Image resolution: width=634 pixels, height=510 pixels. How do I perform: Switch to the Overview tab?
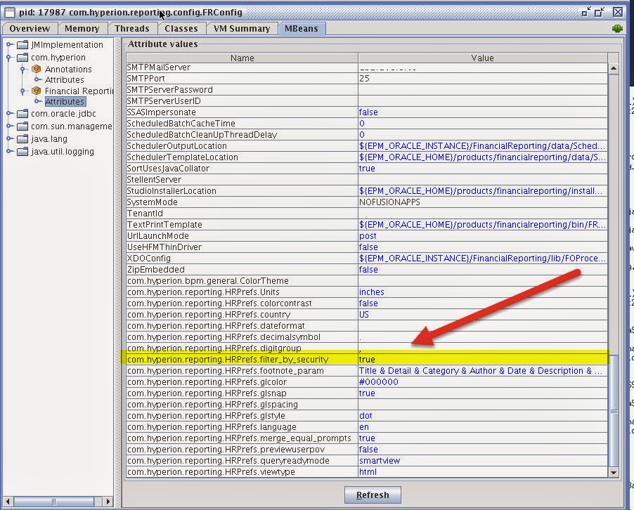coord(30,29)
